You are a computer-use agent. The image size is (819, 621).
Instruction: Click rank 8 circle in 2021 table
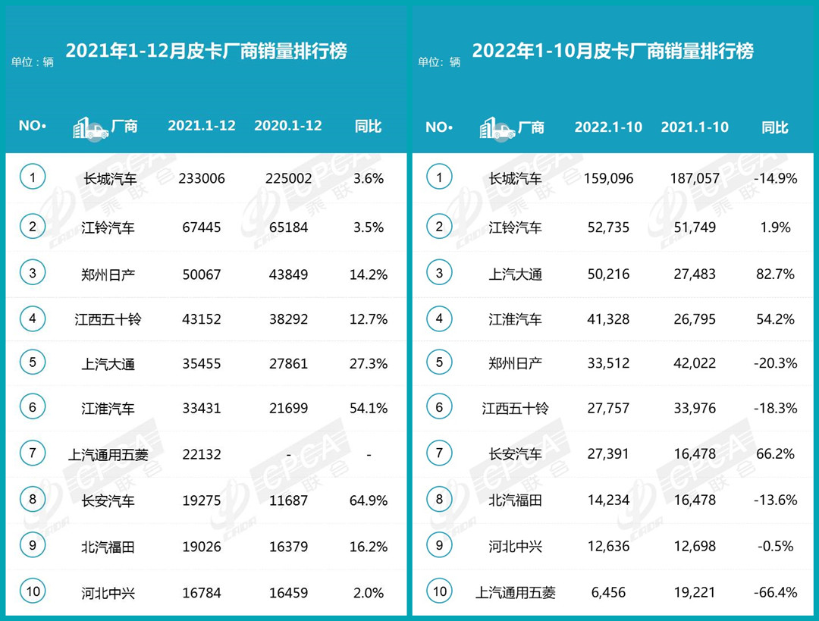tap(33, 499)
